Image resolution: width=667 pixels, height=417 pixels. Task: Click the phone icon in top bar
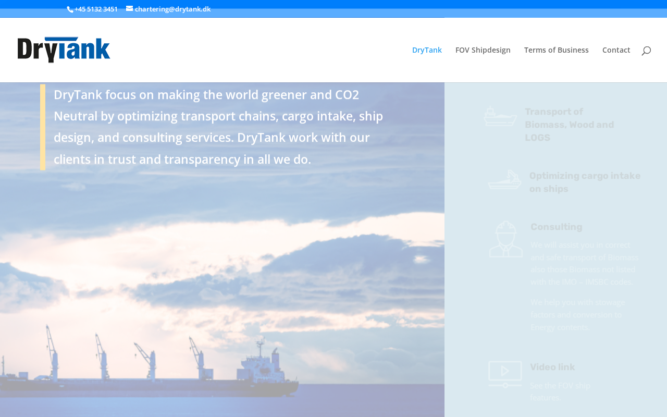[x=70, y=9]
